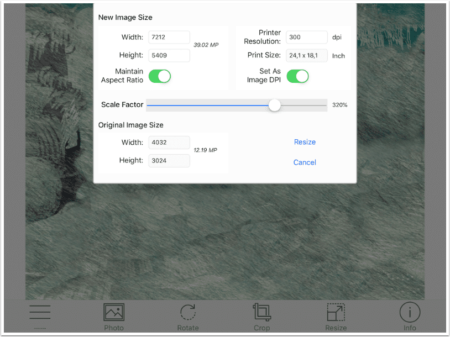Disable Maintain Aspect Ratio switch
This screenshot has width=450, height=337.
click(160, 76)
